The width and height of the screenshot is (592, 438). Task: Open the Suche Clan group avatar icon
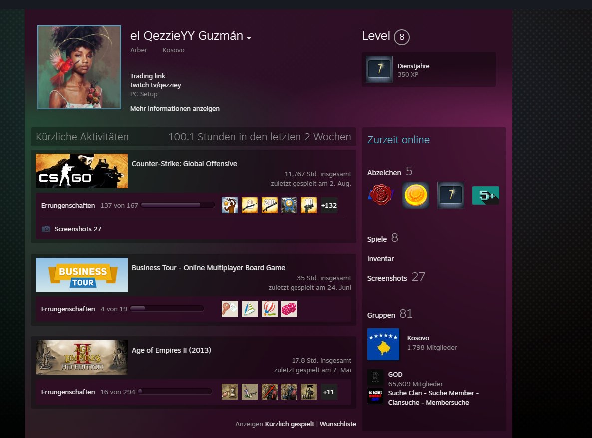pos(375,396)
